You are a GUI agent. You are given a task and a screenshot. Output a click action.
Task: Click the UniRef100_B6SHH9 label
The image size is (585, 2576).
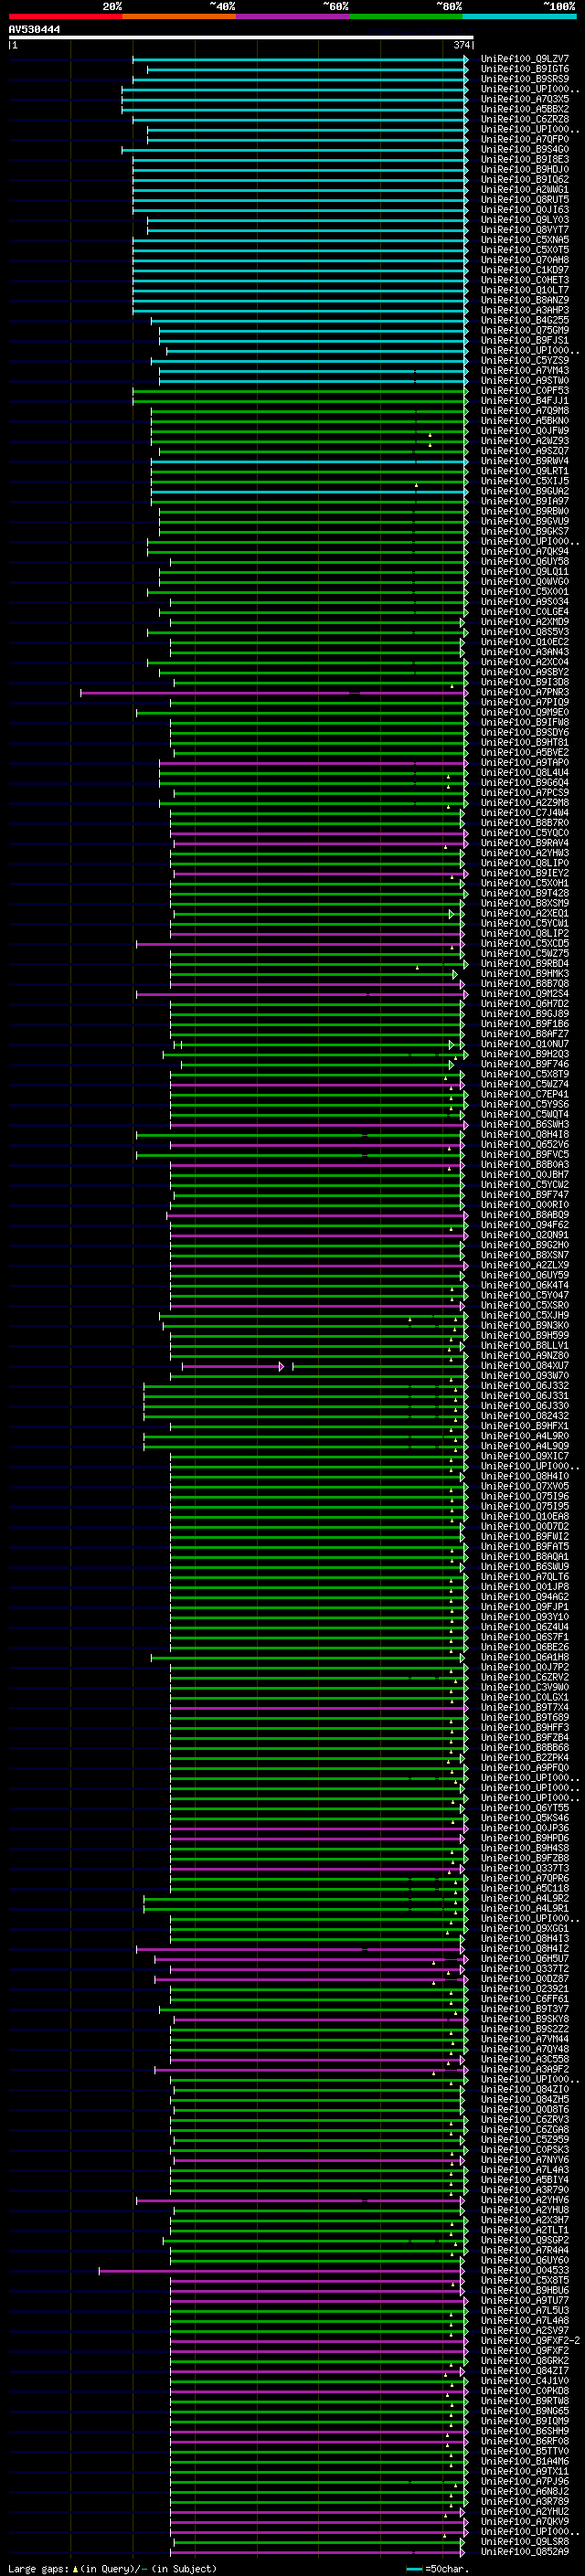point(525,2431)
